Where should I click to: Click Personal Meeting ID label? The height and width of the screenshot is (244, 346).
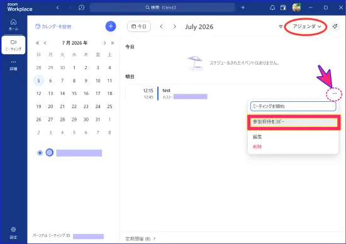(x=51, y=236)
